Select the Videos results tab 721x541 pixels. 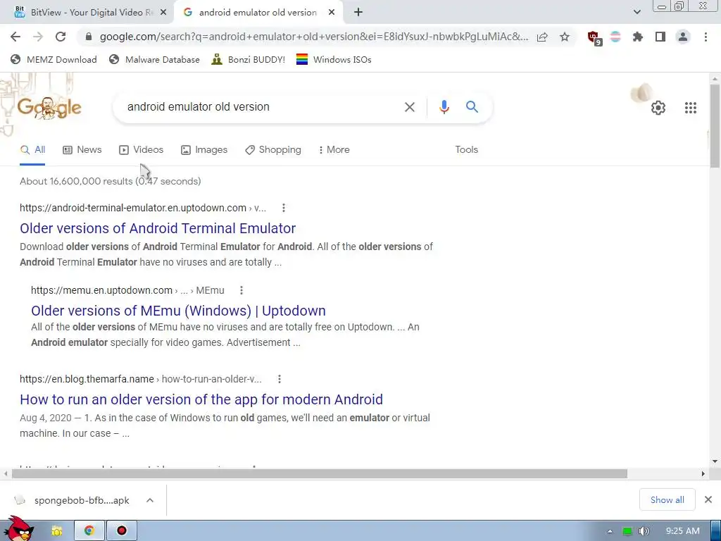point(141,149)
